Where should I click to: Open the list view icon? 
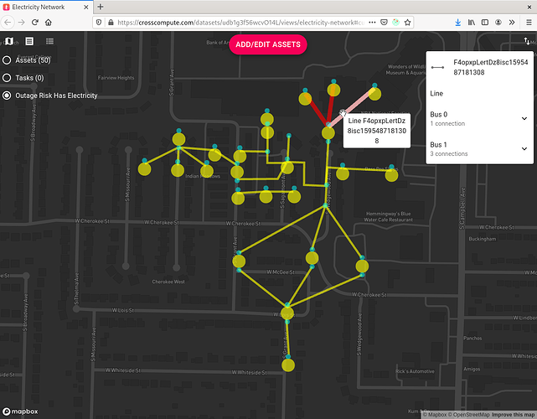[49, 41]
